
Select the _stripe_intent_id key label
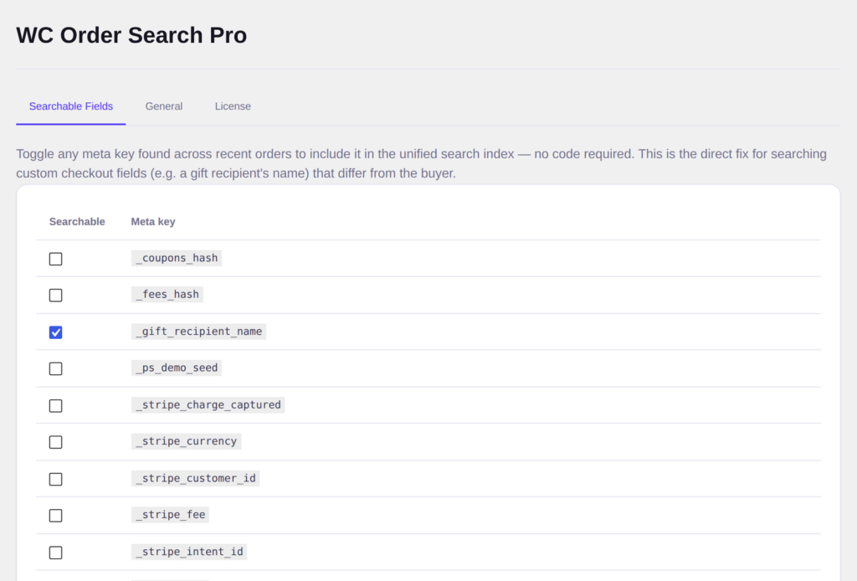click(189, 552)
